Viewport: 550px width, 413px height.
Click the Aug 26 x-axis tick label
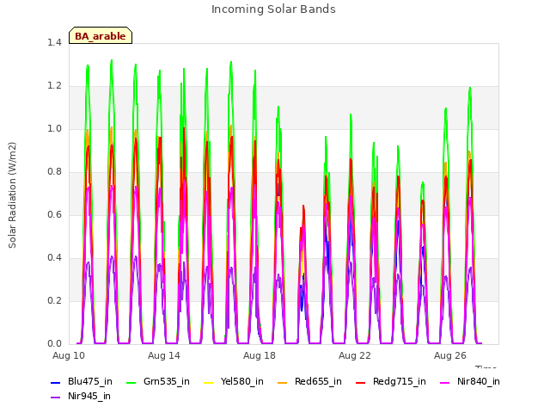point(450,355)
